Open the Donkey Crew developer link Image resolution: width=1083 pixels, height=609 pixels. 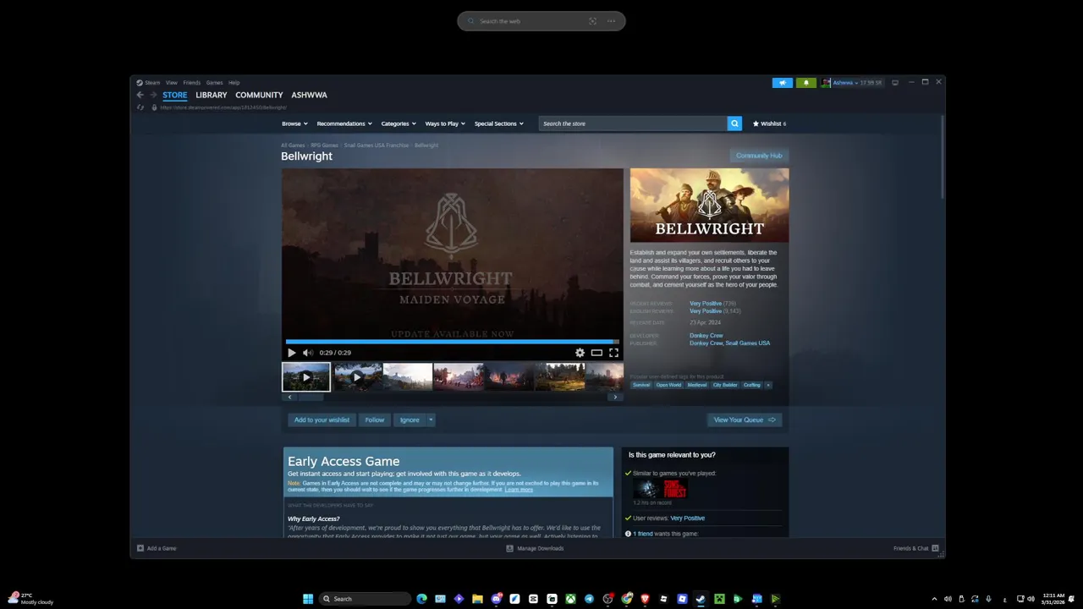(706, 336)
